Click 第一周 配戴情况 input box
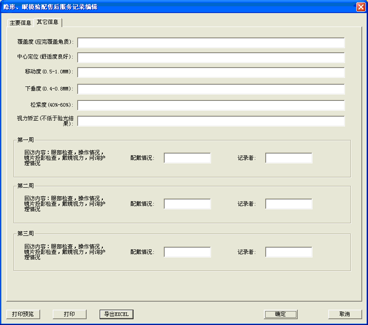This screenshot has width=368, height=325. click(187, 158)
